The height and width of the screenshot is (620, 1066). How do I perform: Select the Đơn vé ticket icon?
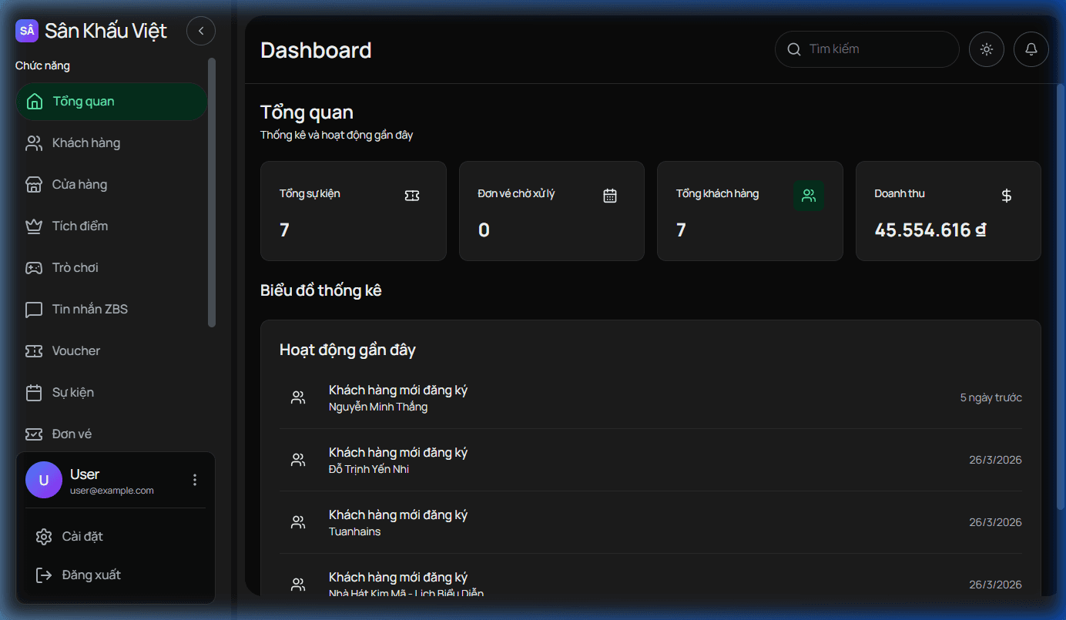click(34, 434)
